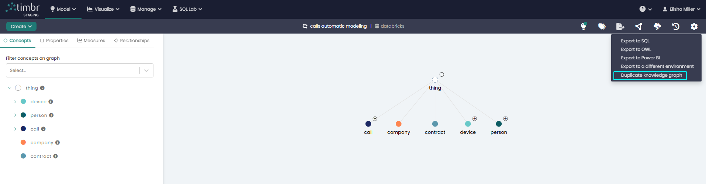The width and height of the screenshot is (706, 184).
Task: Switch to the Relationships tab
Action: pyautogui.click(x=132, y=41)
